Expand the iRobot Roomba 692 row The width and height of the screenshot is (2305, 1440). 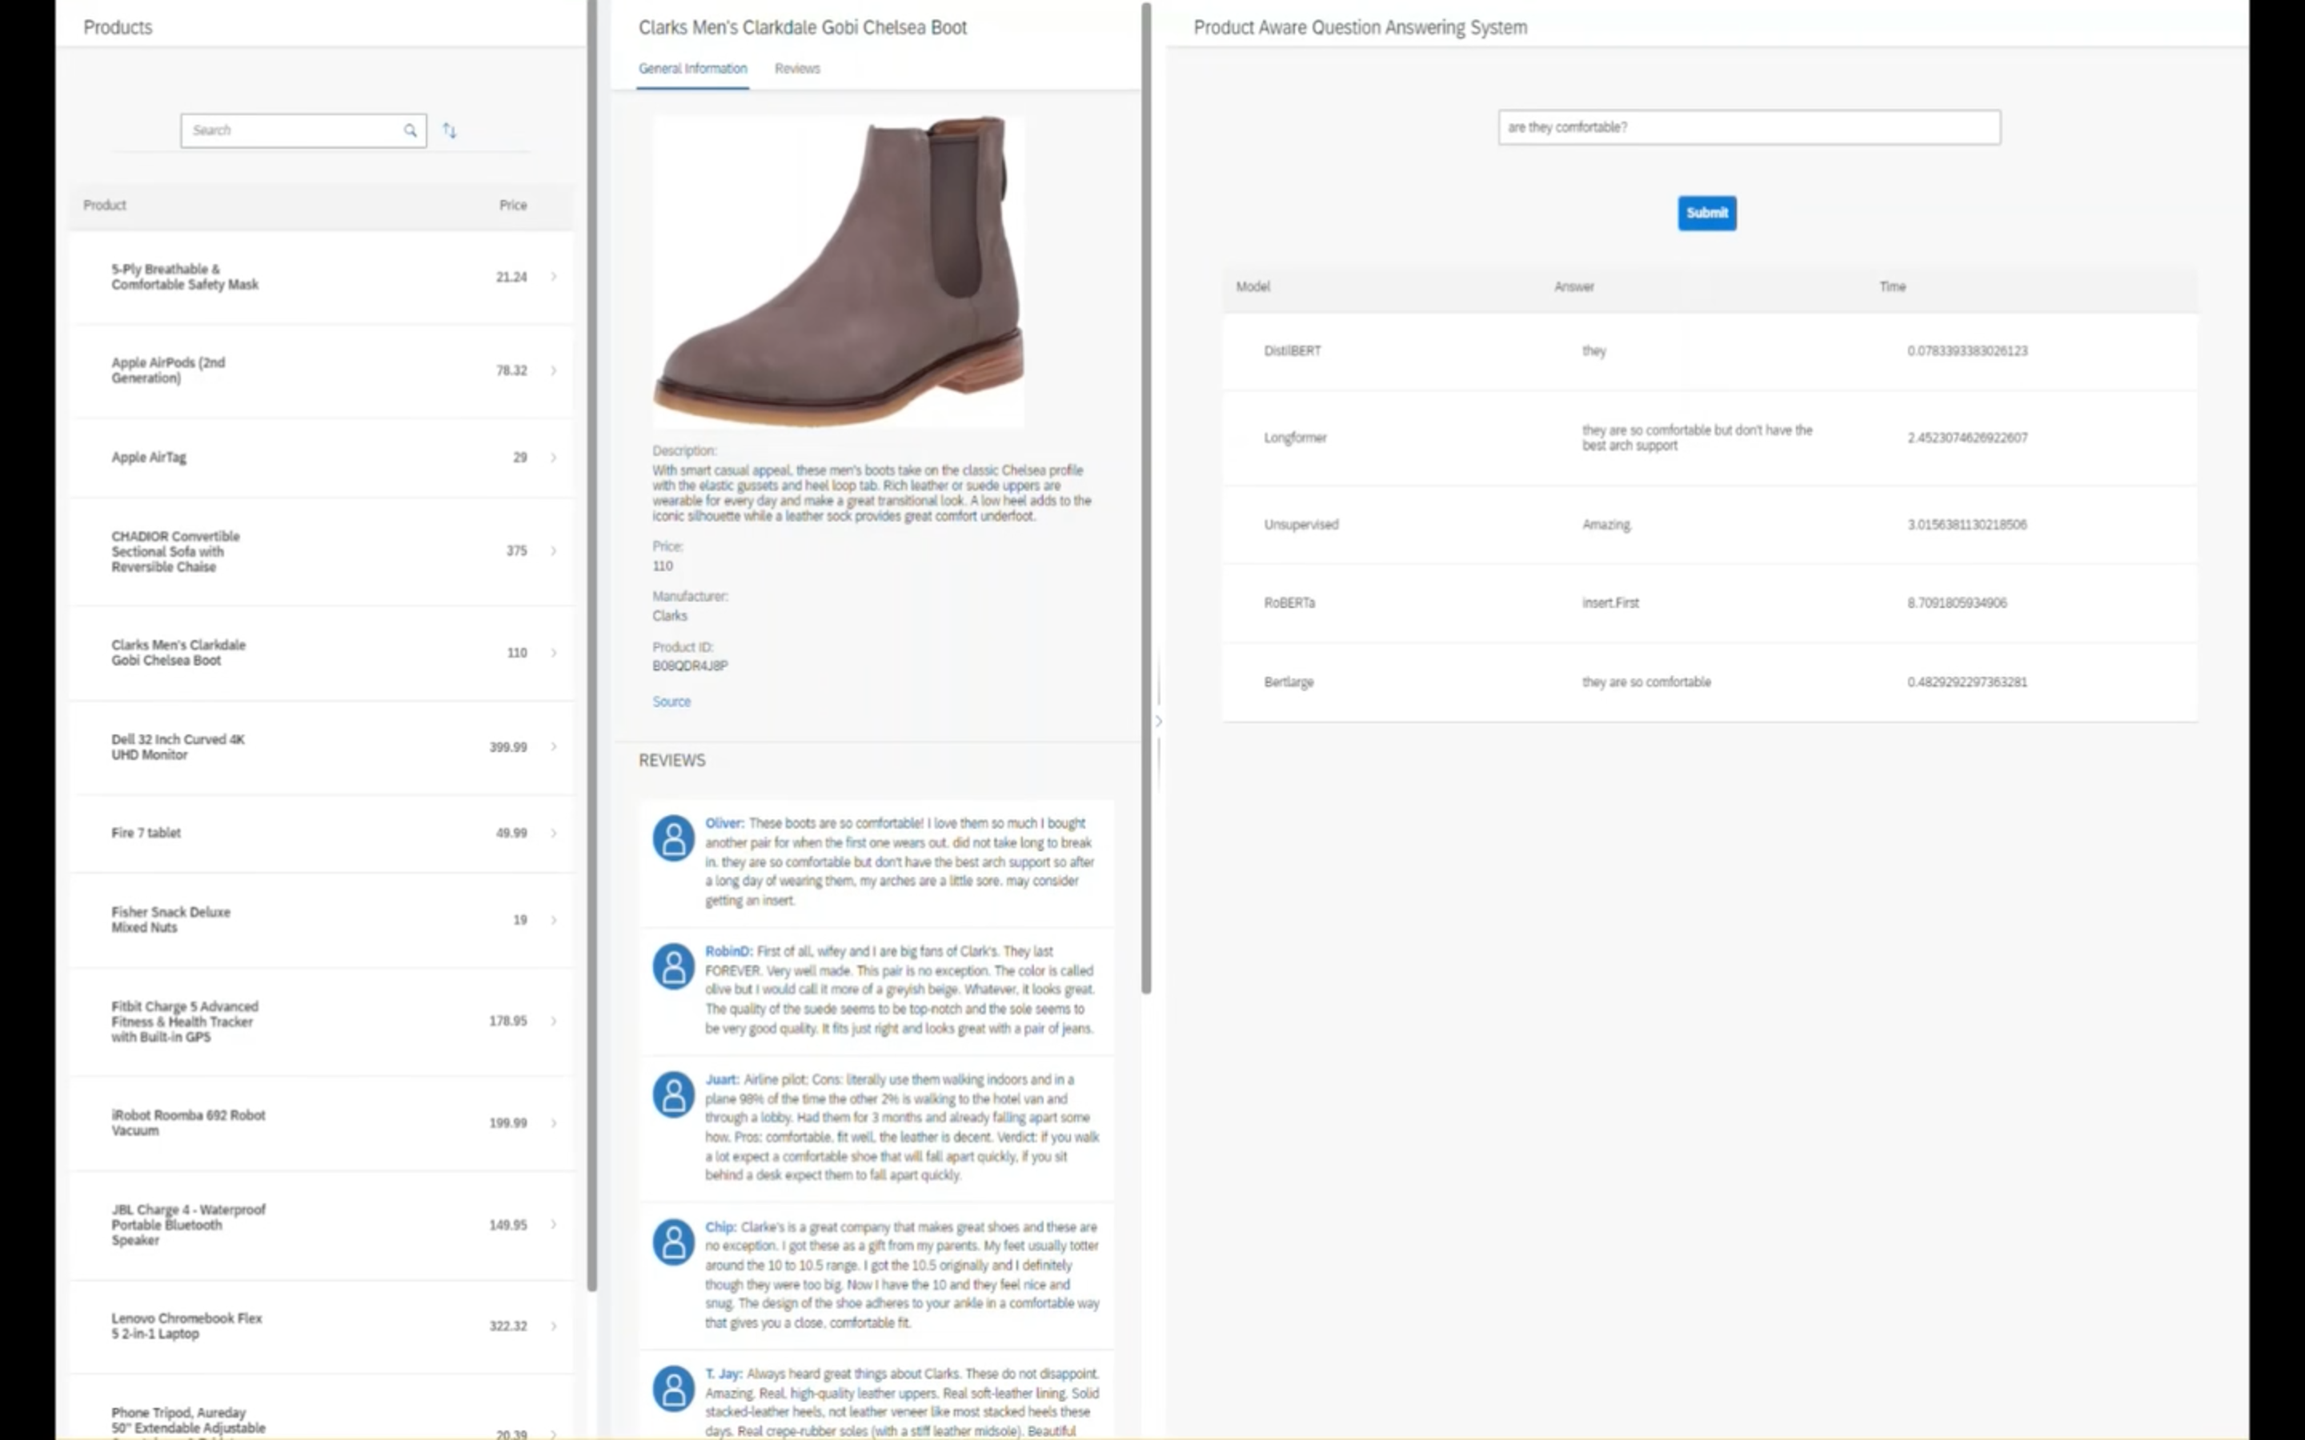click(555, 1123)
